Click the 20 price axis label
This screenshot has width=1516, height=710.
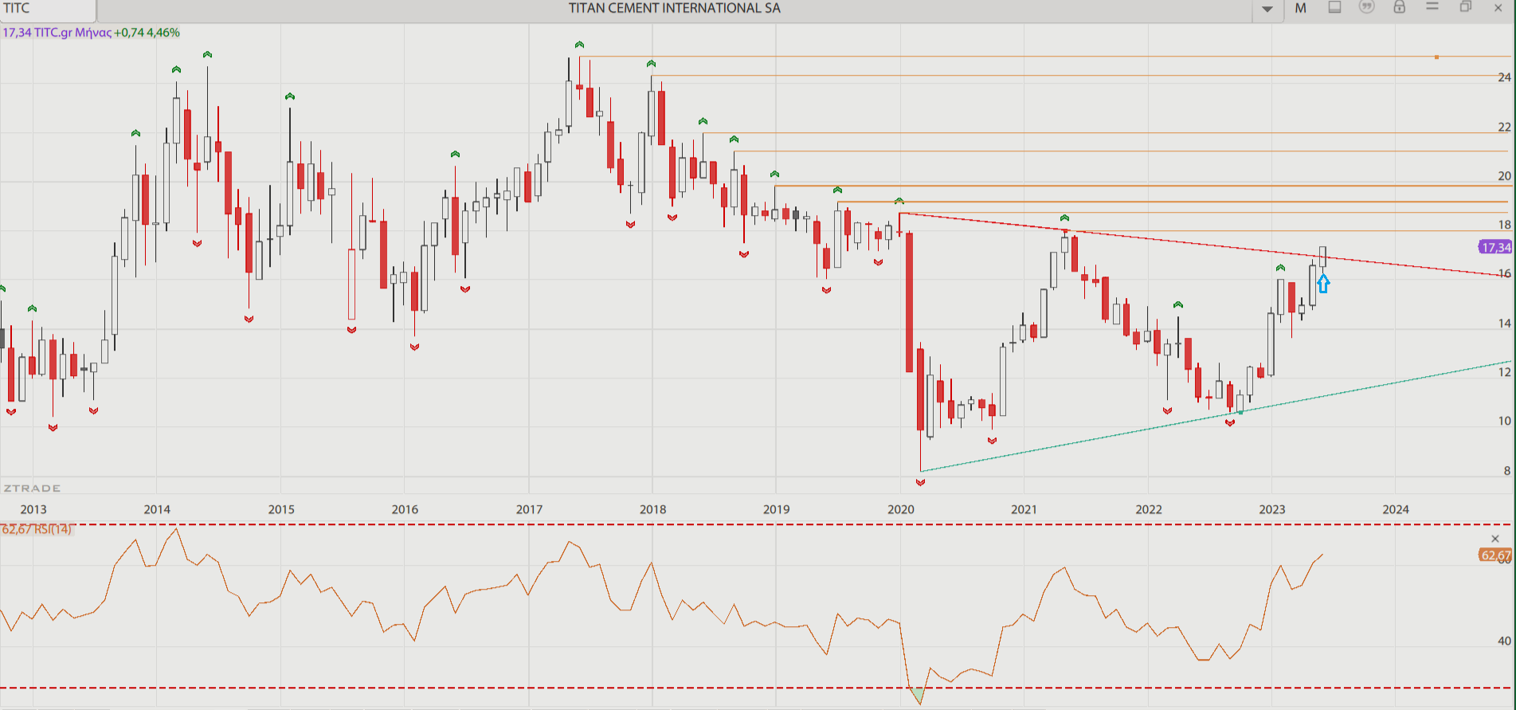1504,176
